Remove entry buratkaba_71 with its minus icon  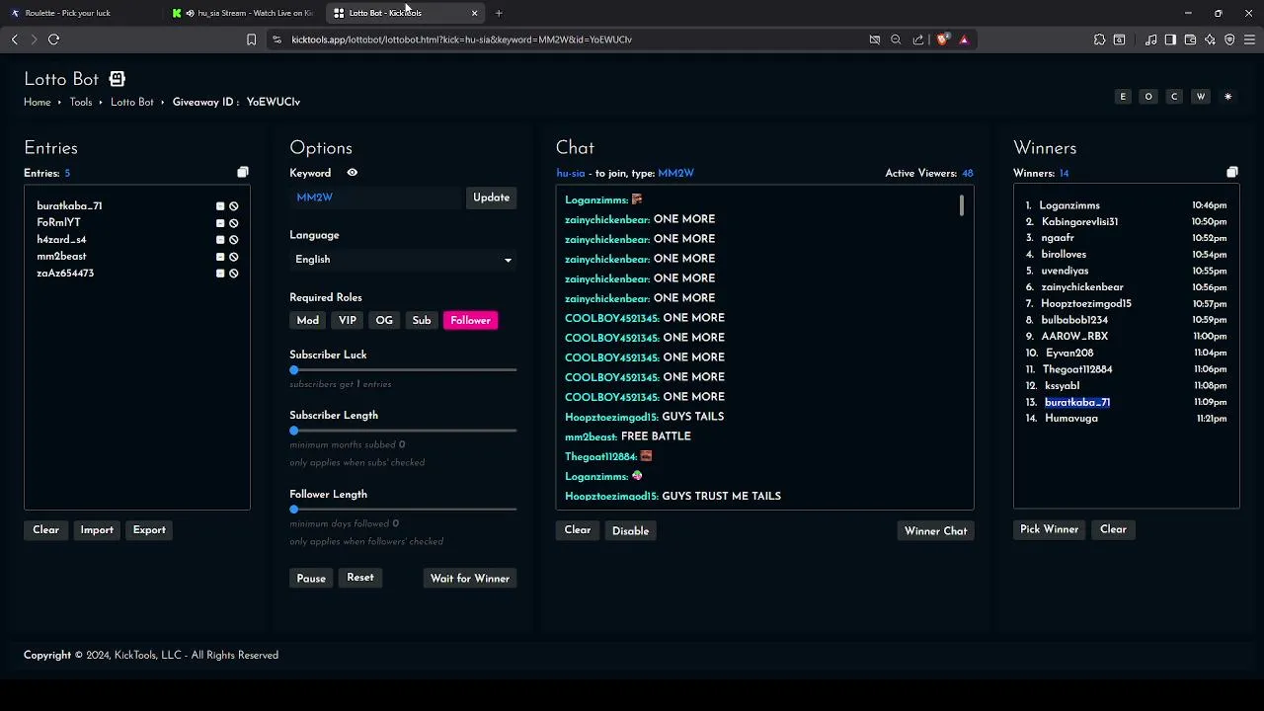[220, 206]
